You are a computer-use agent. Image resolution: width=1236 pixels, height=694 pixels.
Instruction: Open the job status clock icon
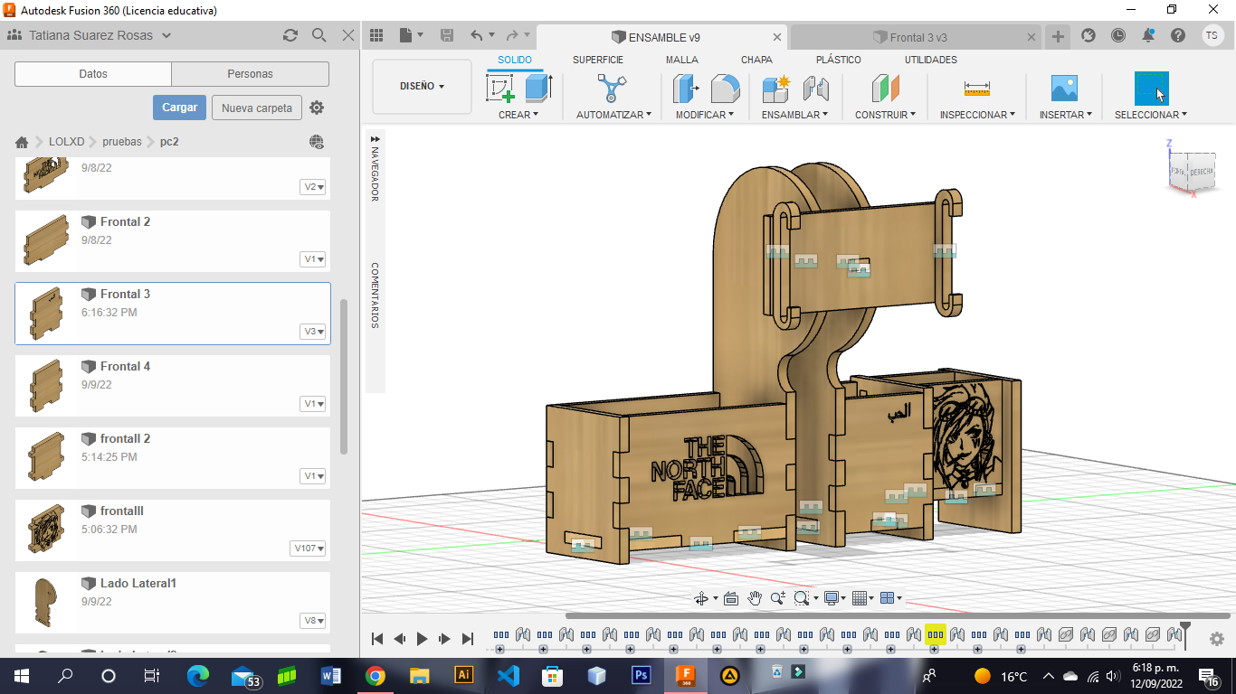(x=1118, y=36)
